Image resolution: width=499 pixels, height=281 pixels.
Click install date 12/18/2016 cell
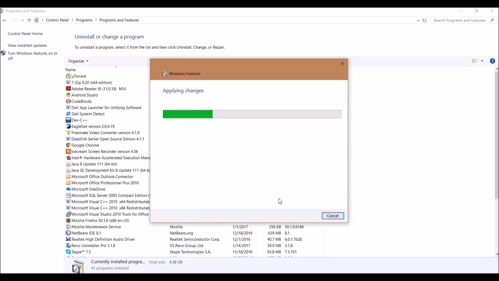pyautogui.click(x=242, y=233)
